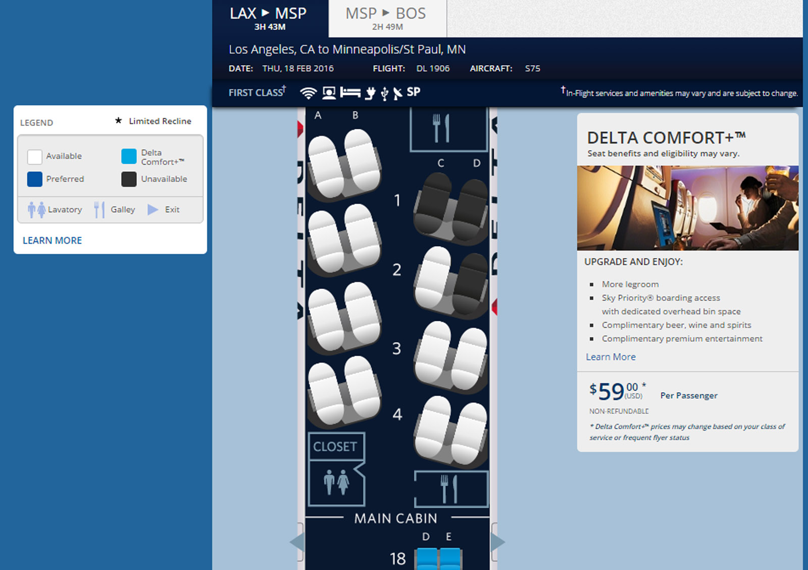Switch to the MSP to BOS flight tab
Viewport: 808px width, 570px height.
387,19
